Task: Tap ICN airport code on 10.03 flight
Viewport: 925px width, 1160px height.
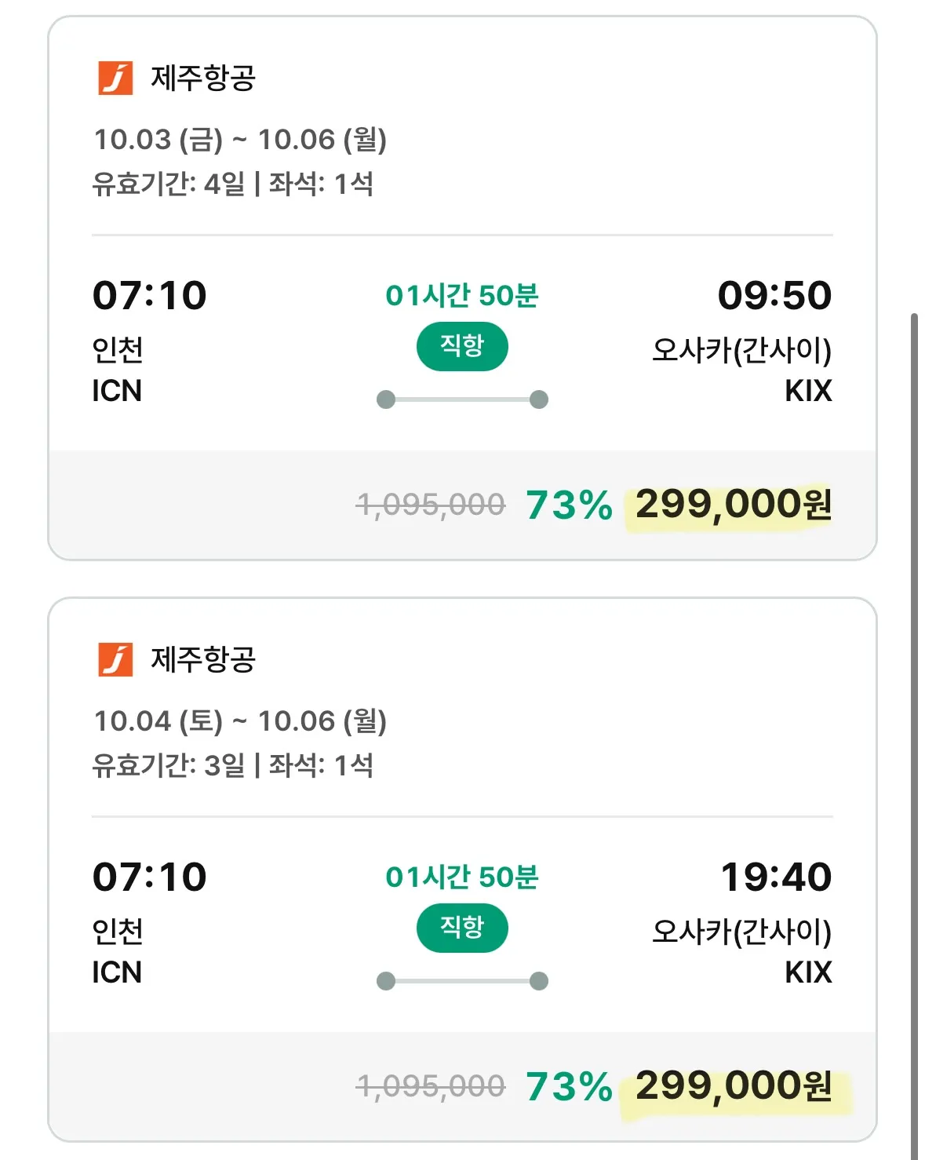Action: click(x=117, y=391)
